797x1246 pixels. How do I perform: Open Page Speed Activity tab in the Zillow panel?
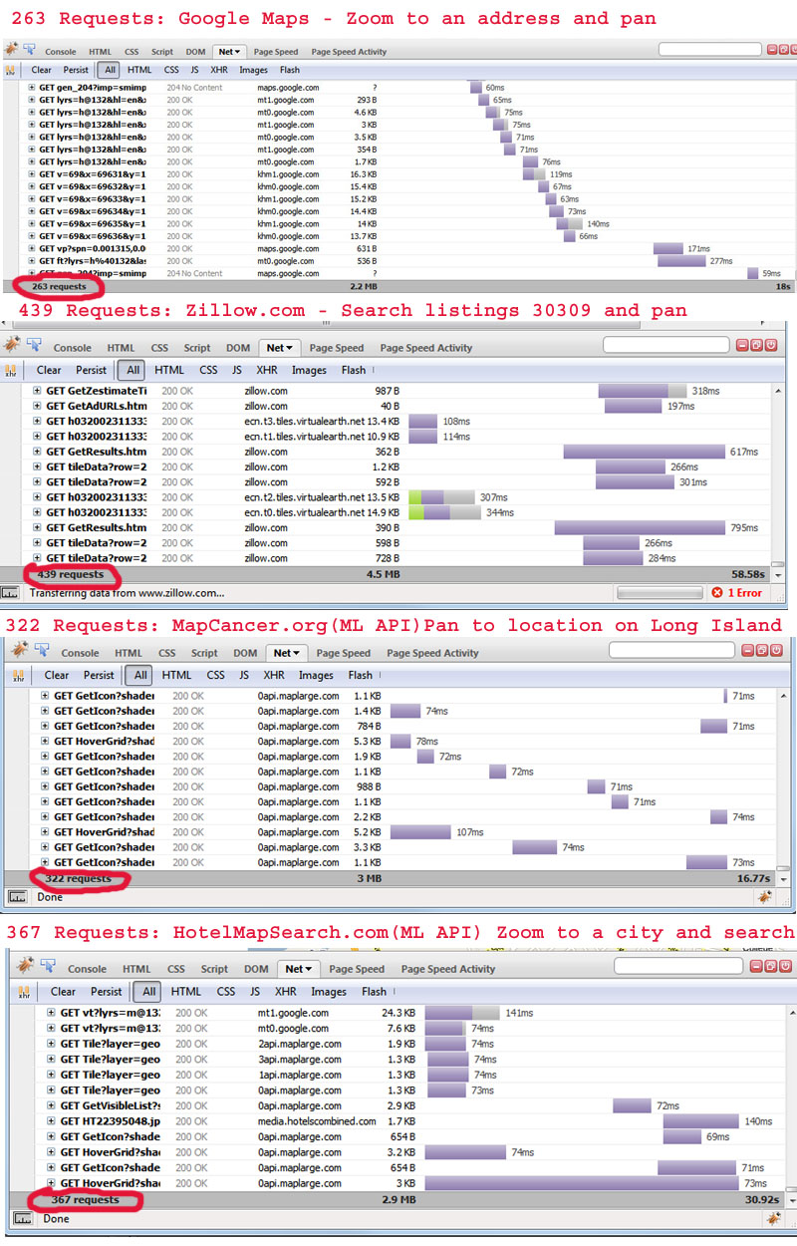(x=424, y=348)
